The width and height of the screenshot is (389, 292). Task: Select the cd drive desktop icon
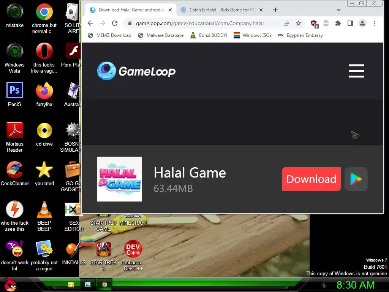pyautogui.click(x=44, y=134)
